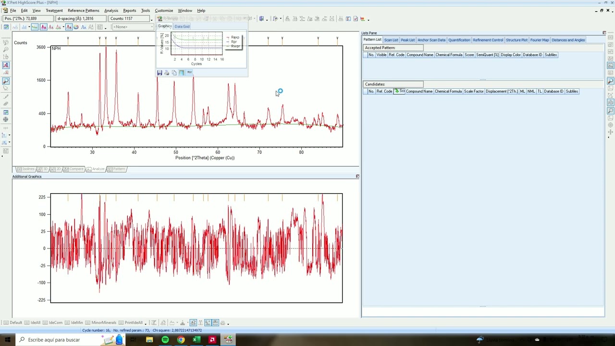The height and width of the screenshot is (346, 615).
Task: Open the None dropdown in toolbar
Action: tap(132, 27)
